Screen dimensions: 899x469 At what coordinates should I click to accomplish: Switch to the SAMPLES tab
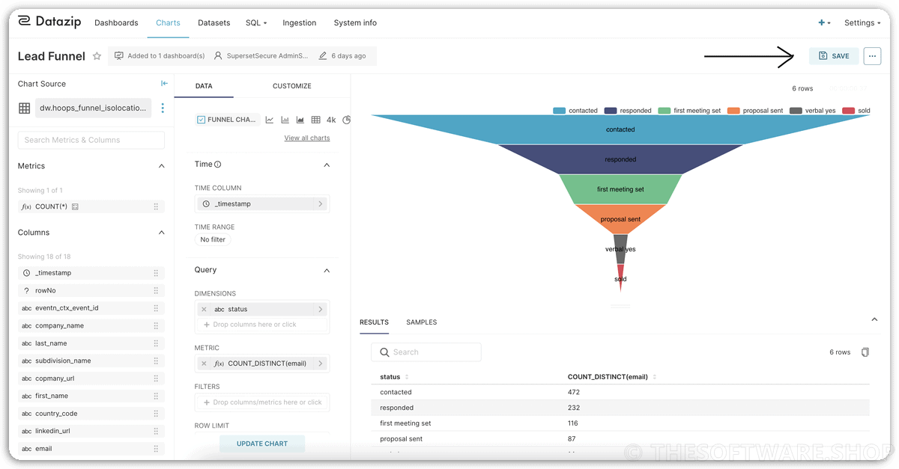point(421,322)
